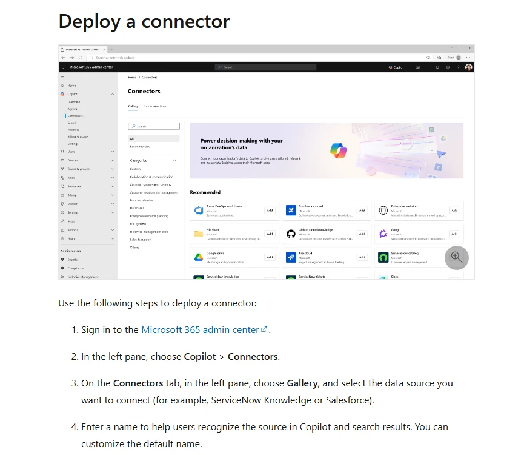Click the Confluence cloud connector icon
This screenshot has width=521, height=455.
pyautogui.click(x=291, y=211)
